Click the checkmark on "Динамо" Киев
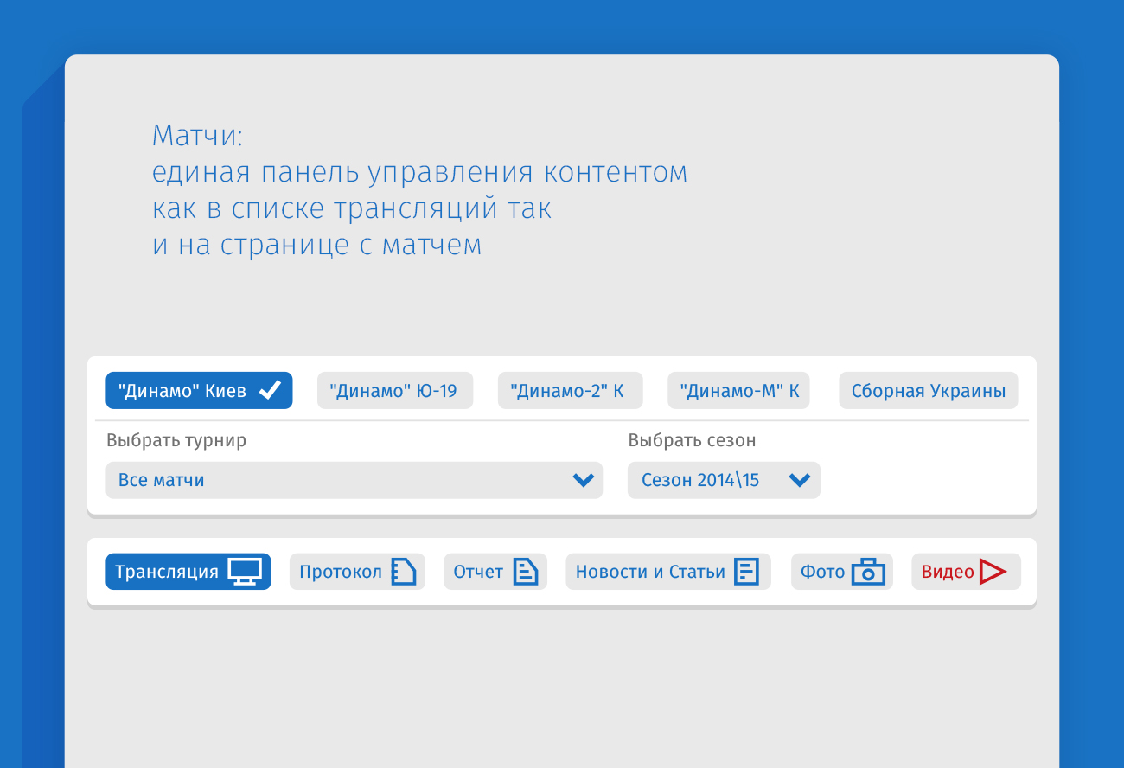The image size is (1124, 768). point(270,391)
